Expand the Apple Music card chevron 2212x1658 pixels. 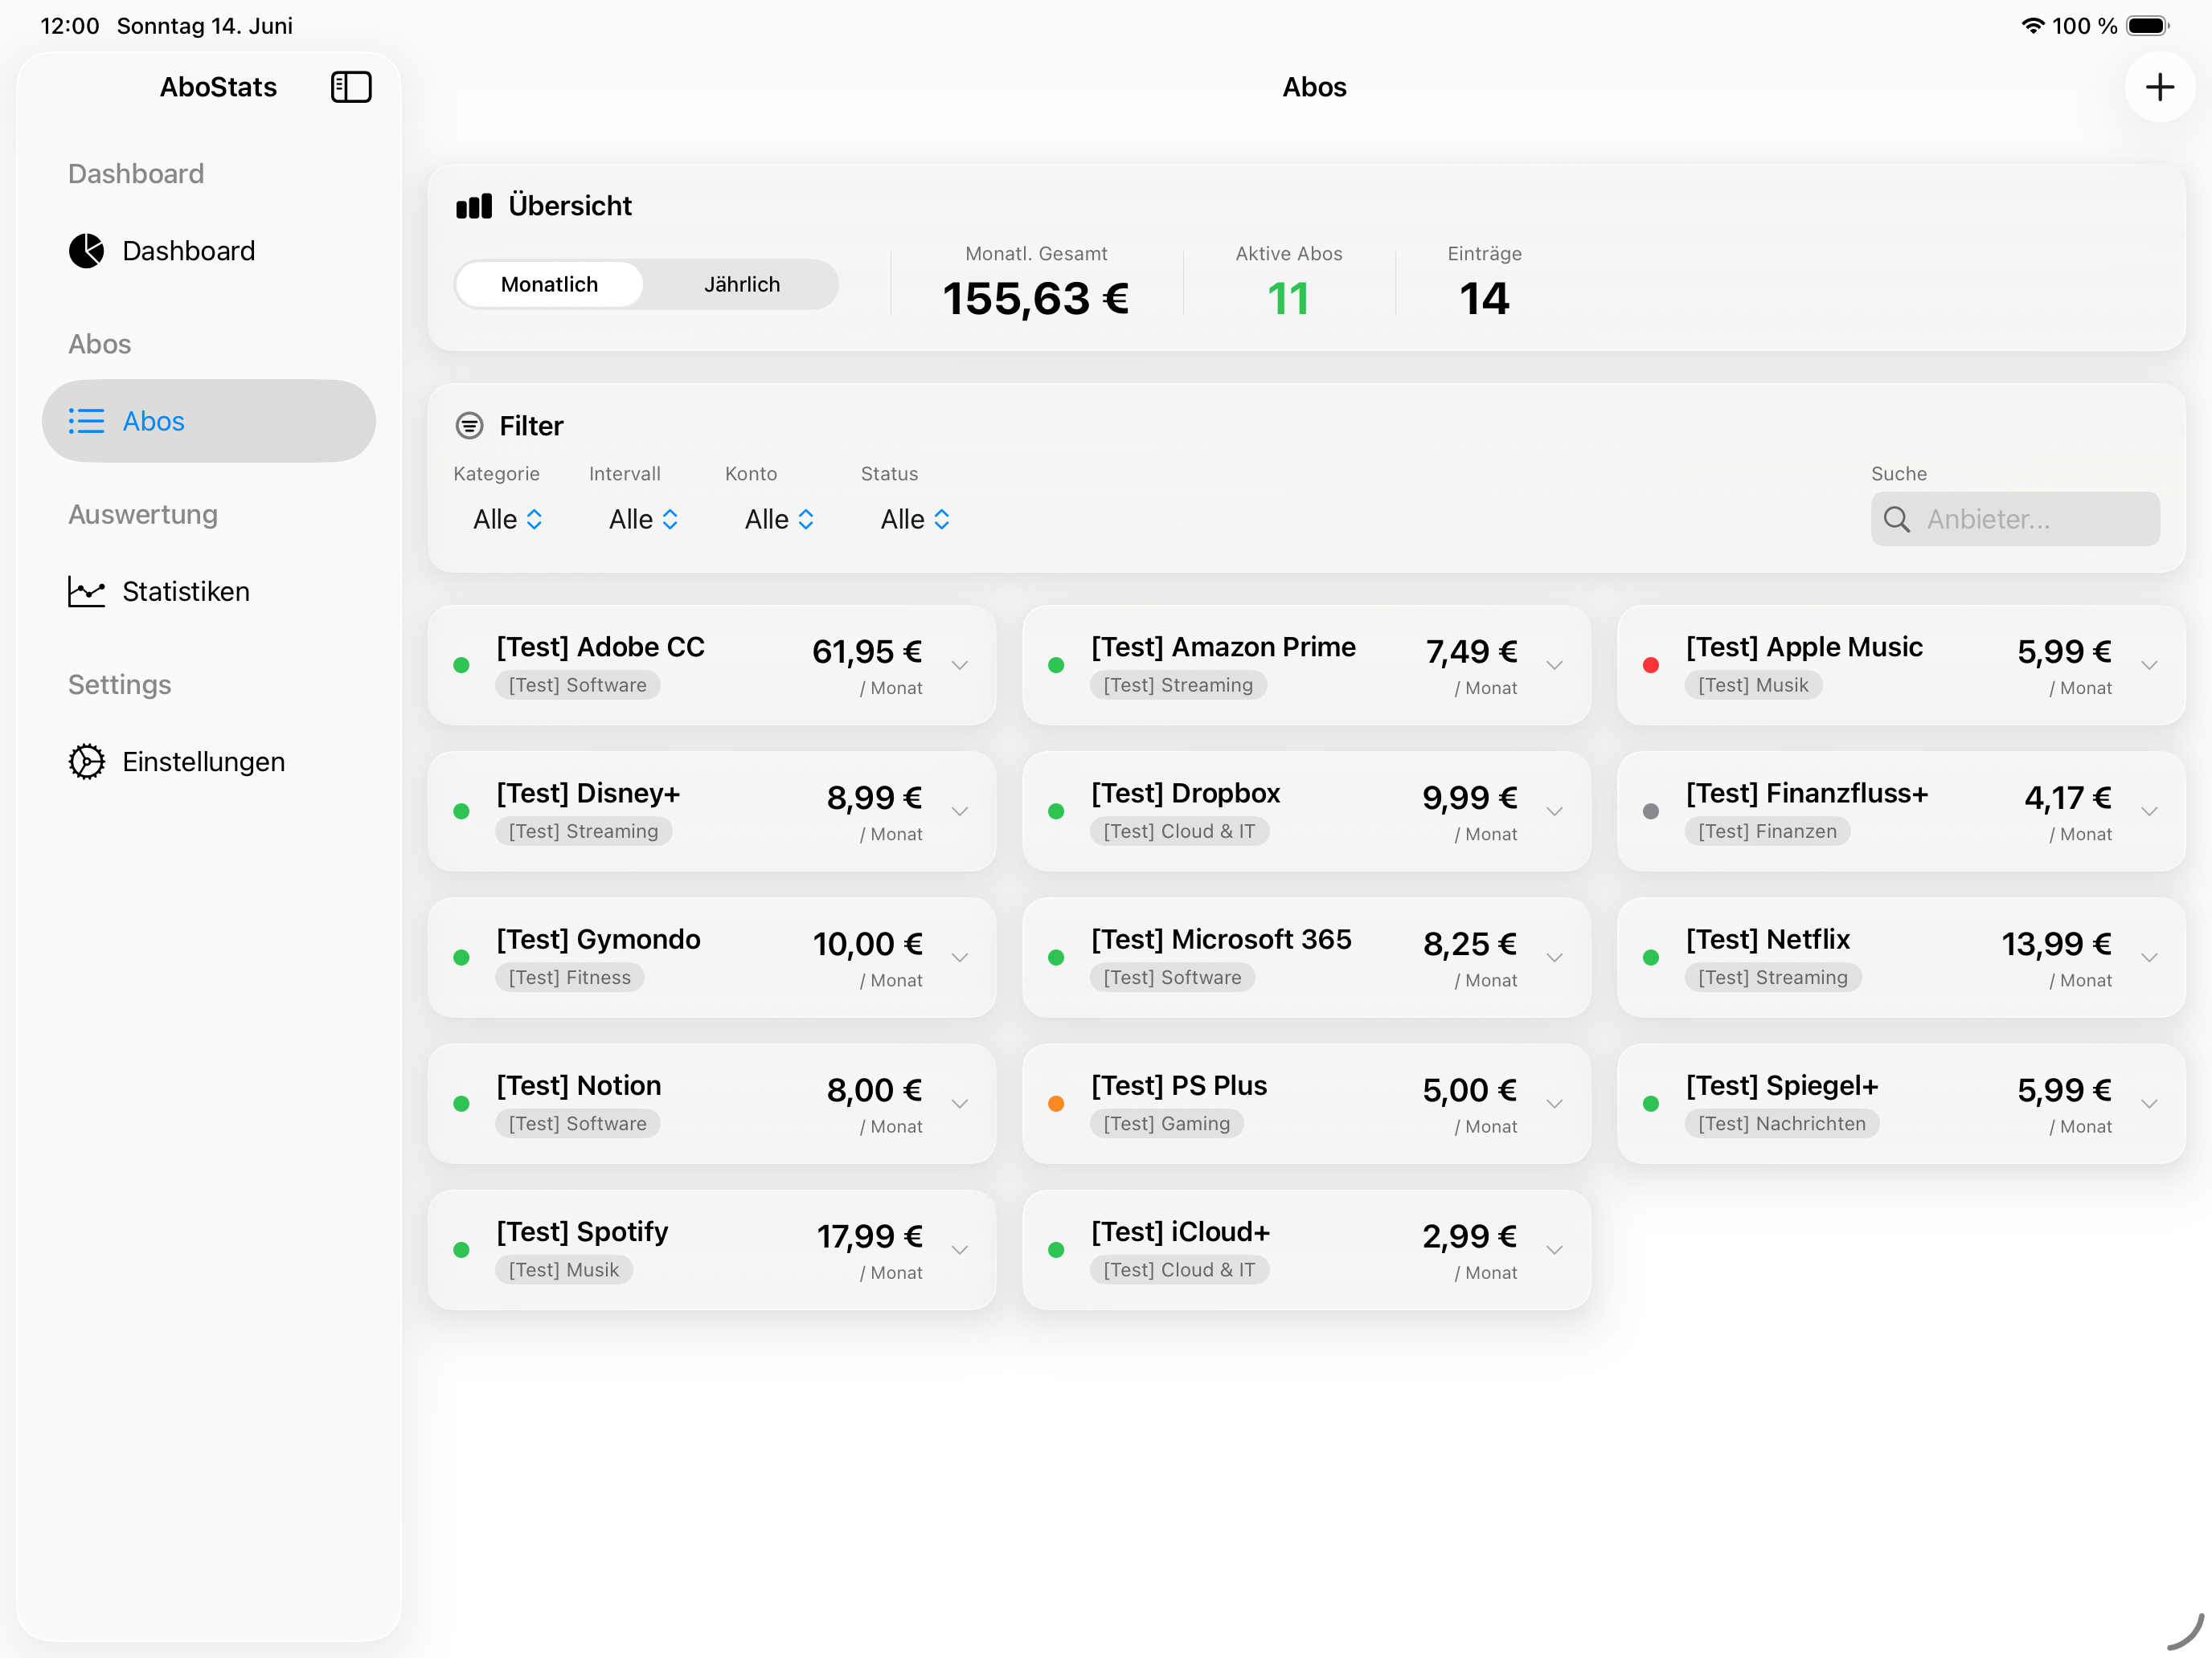pos(2150,664)
